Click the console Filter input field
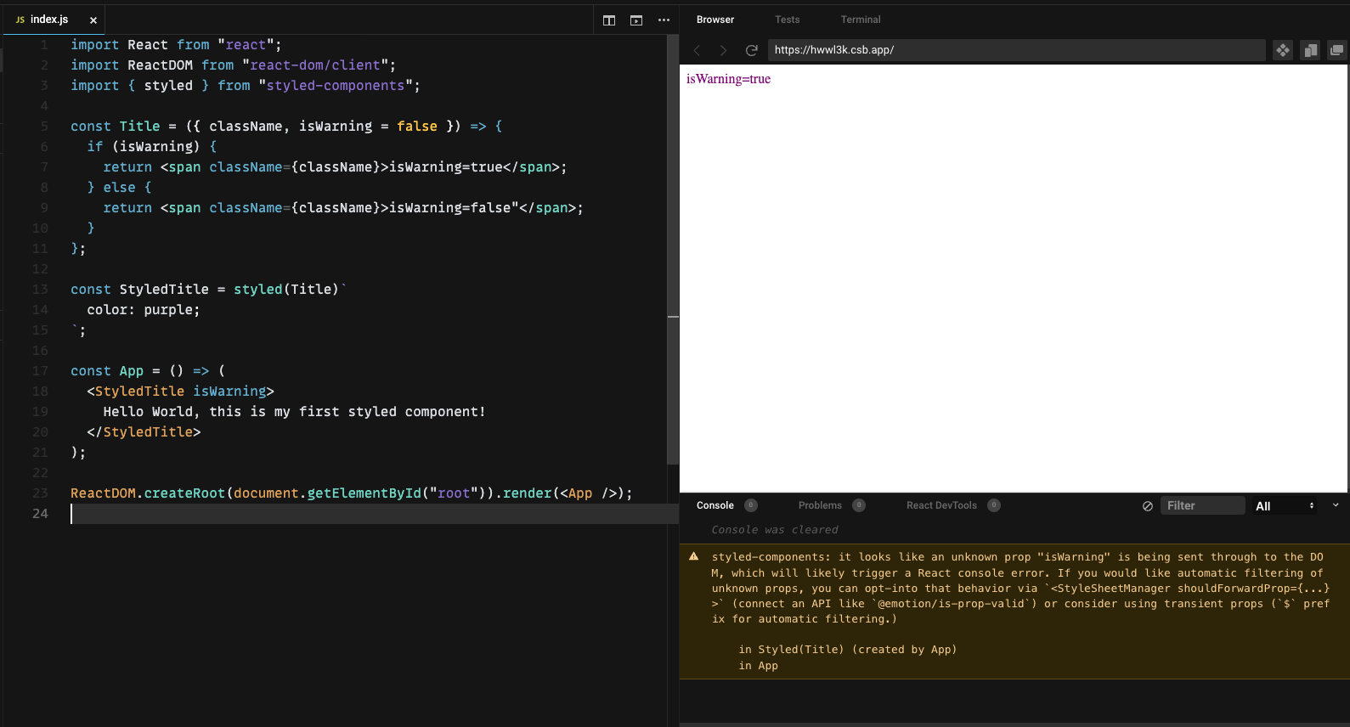Screen dimensions: 1350x727 pyautogui.click(x=1201, y=506)
